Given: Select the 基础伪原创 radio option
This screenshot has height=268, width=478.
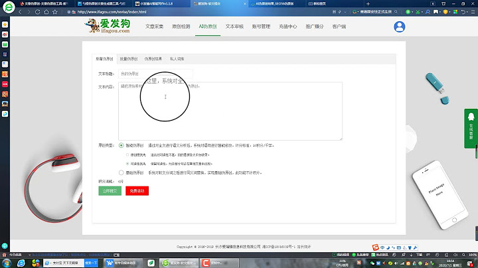Looking at the screenshot, I should 121,172.
